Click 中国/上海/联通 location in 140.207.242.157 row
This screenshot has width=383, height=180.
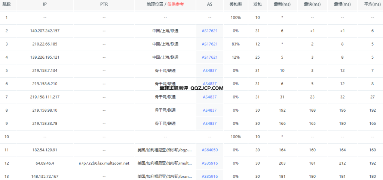[165, 31]
